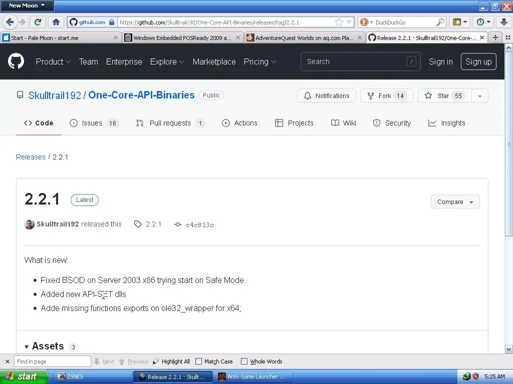
Task: Open the Windows start button
Action: 24,376
